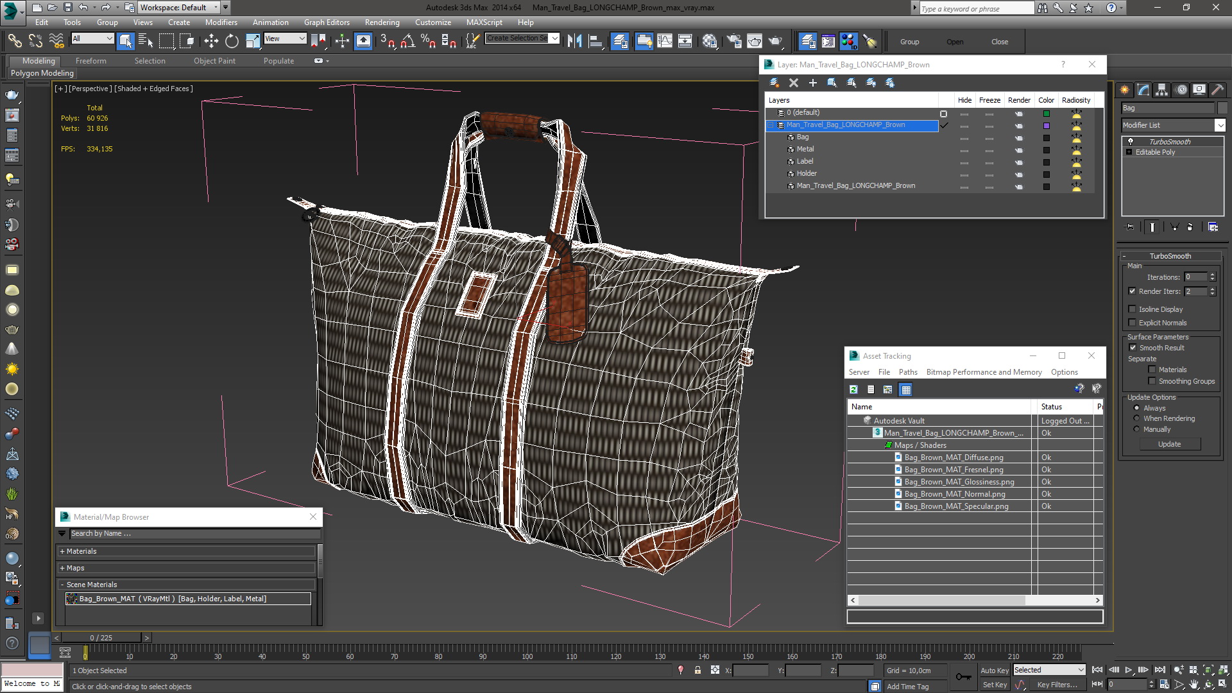The width and height of the screenshot is (1232, 693).
Task: Choose the Select and Uniform Scale tool
Action: [x=253, y=41]
